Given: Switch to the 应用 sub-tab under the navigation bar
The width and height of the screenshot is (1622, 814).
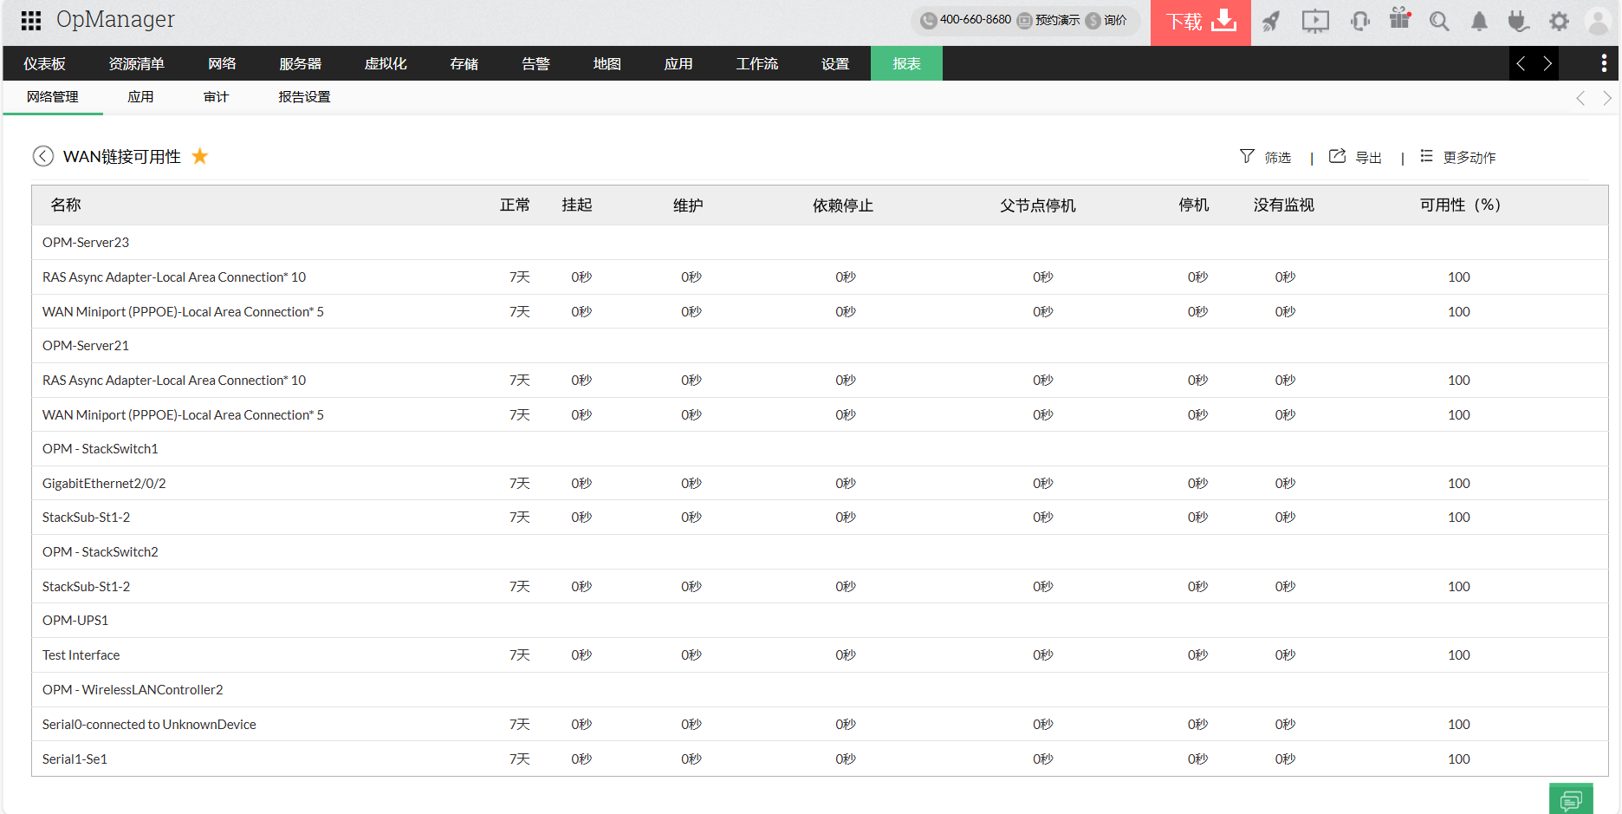Looking at the screenshot, I should [140, 97].
